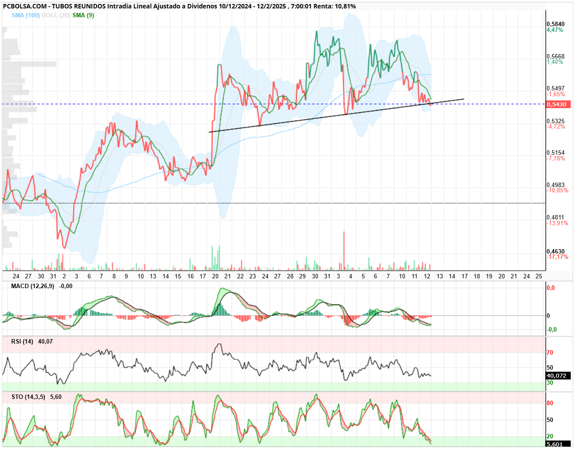
Task: Toggle the SMA (100) legend label
Action: 26,15
